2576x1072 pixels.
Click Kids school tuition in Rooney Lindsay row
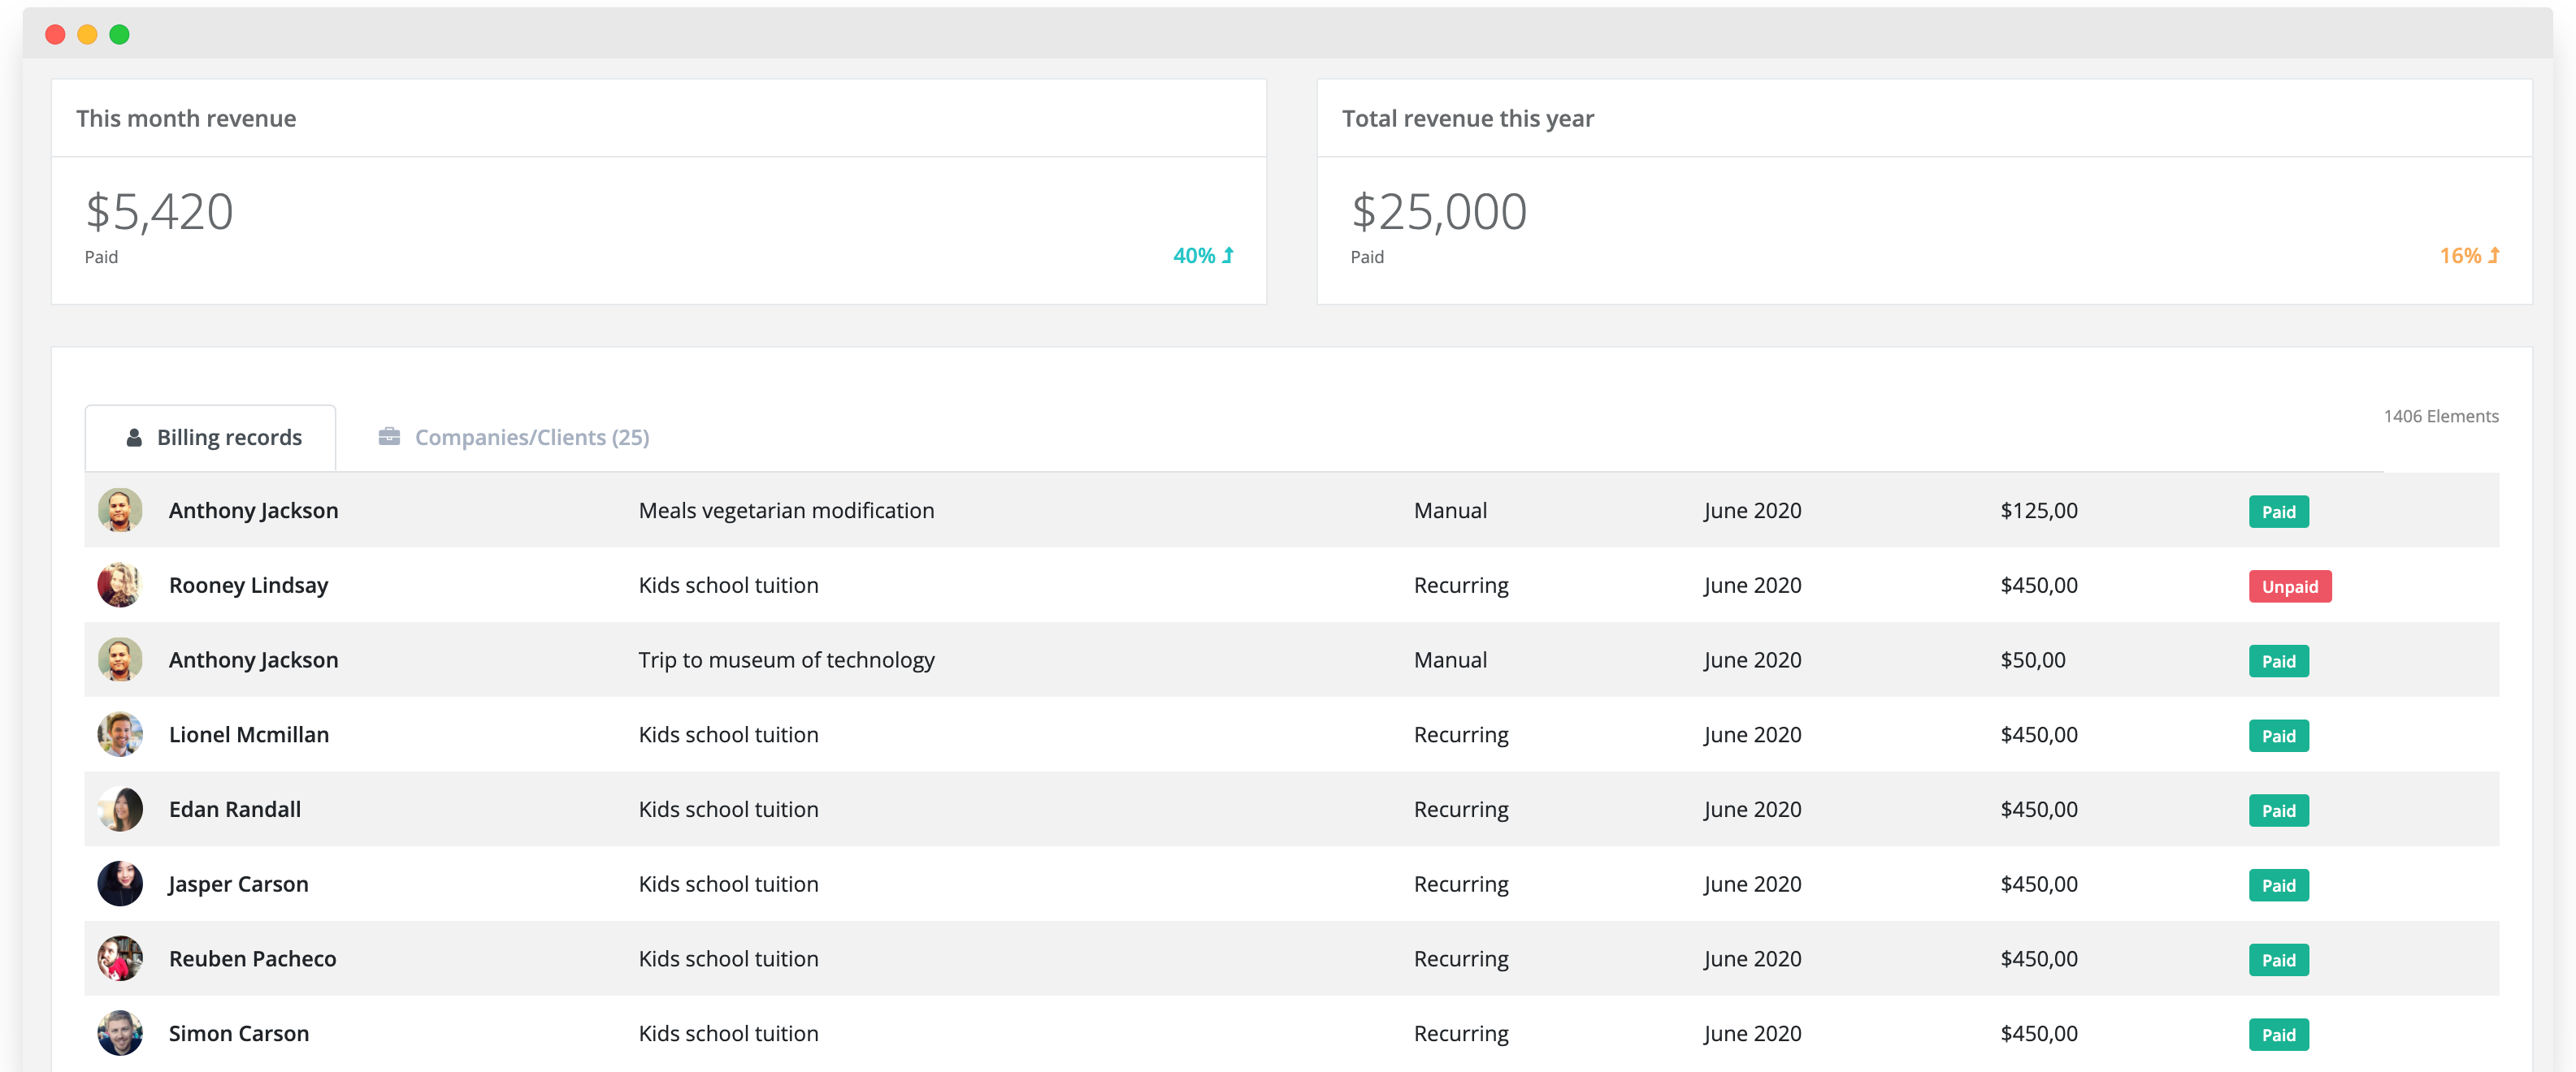pyautogui.click(x=728, y=586)
